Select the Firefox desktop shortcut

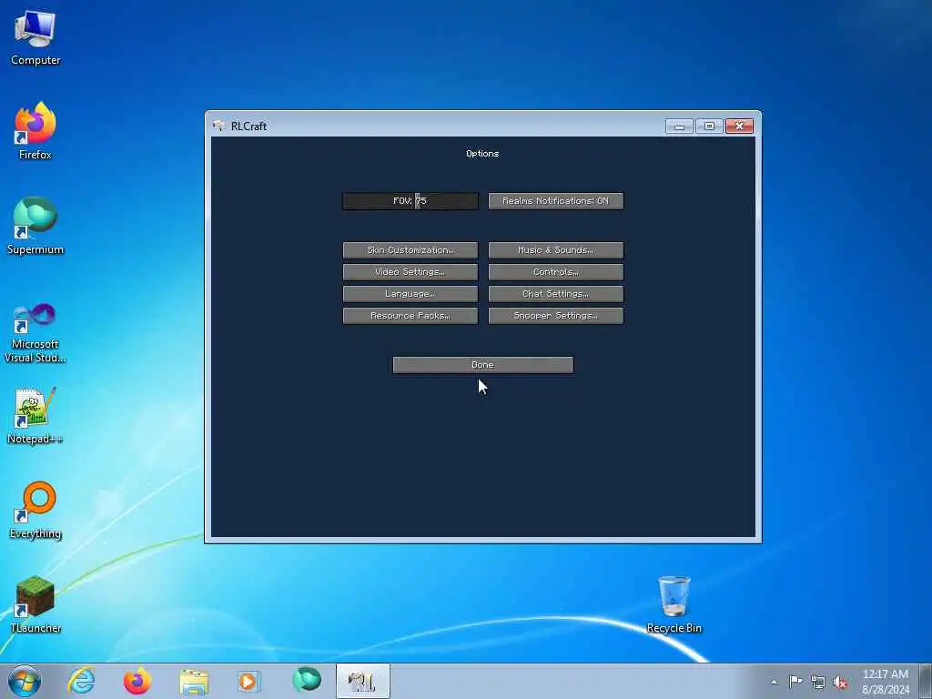[35, 131]
